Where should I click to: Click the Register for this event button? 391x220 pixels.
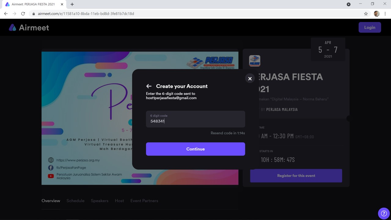[296, 176]
